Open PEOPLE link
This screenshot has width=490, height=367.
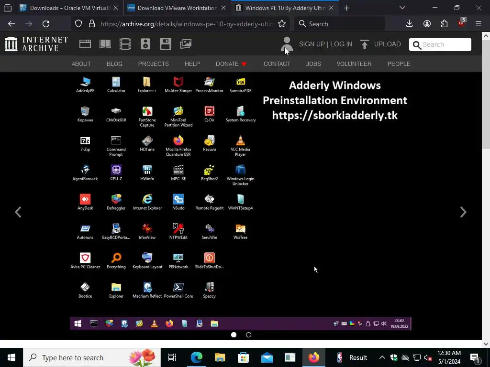click(399, 64)
